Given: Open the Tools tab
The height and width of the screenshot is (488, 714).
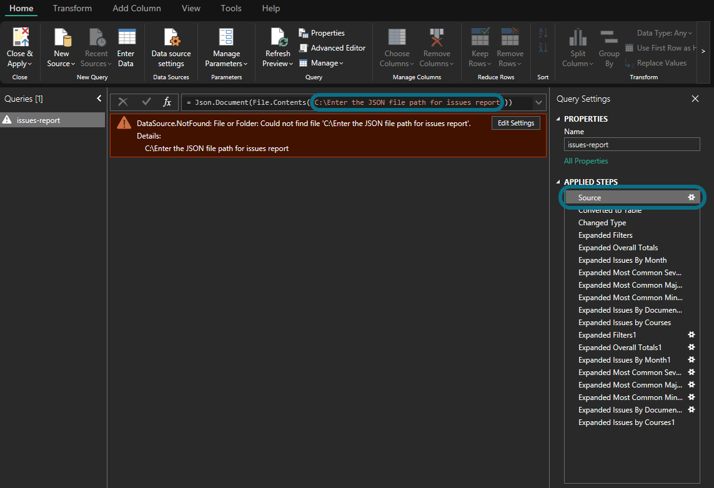Looking at the screenshot, I should click(231, 8).
